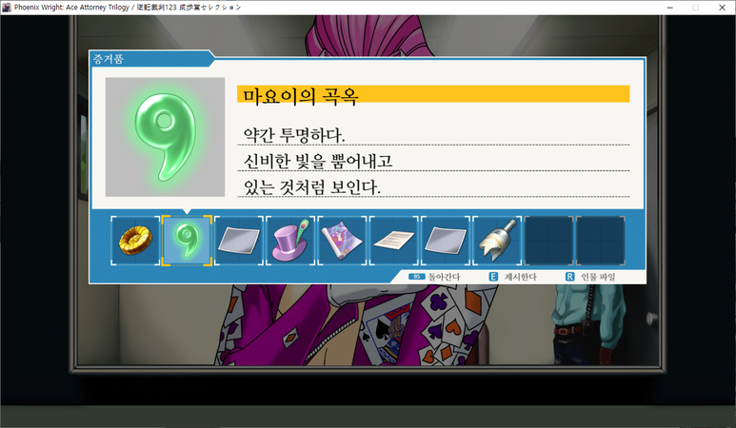
Task: Click the first empty evidence slot
Action: click(548, 241)
